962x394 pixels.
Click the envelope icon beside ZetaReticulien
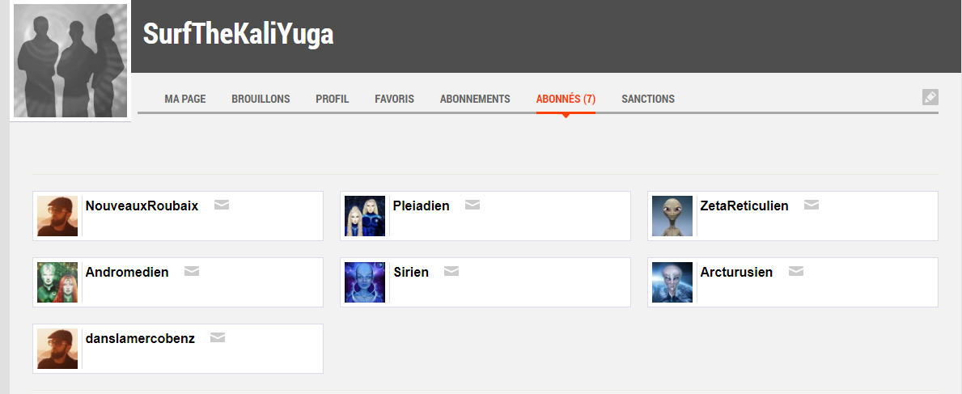pos(812,205)
